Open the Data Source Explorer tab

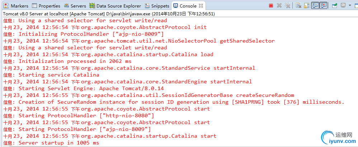click(116, 6)
